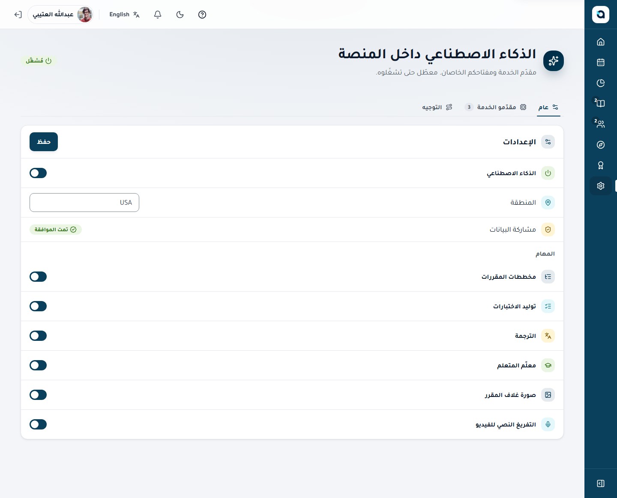Click the الإعدادات heading text
This screenshot has width=617, height=498.
point(519,142)
